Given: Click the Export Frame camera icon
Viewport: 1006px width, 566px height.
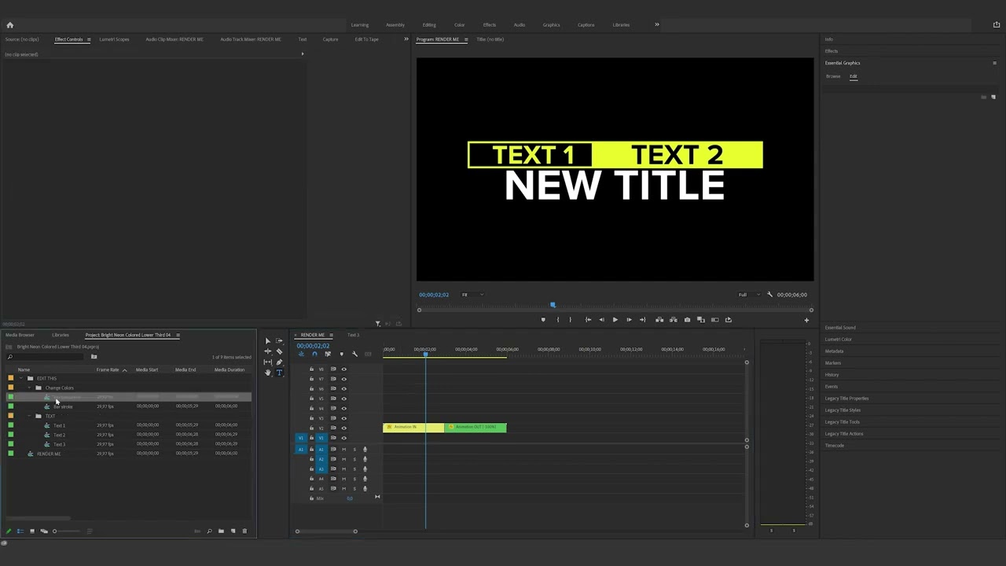Looking at the screenshot, I should tap(687, 320).
